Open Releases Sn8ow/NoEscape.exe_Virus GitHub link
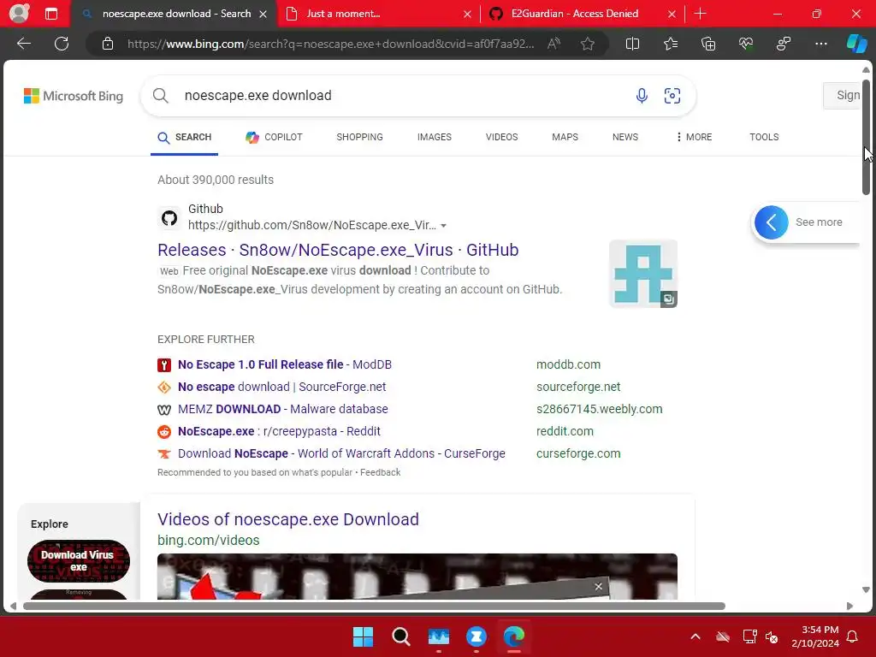The width and height of the screenshot is (876, 657). [x=338, y=250]
